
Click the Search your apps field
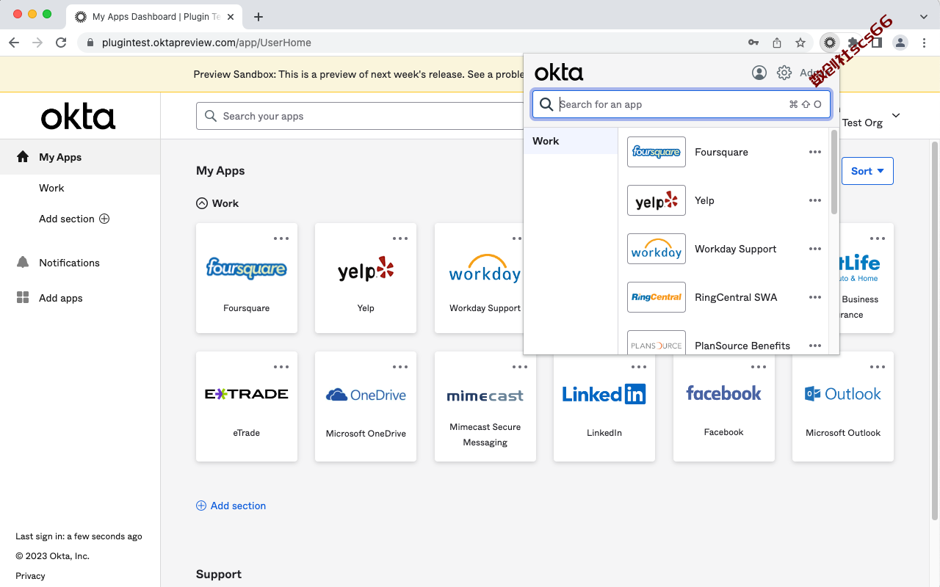(360, 116)
